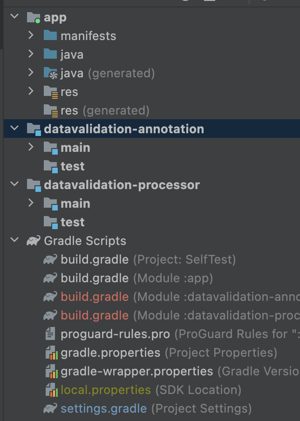Screen dimensions: 300x421
Task: Click the res resource folder icon
Action: coord(50,92)
